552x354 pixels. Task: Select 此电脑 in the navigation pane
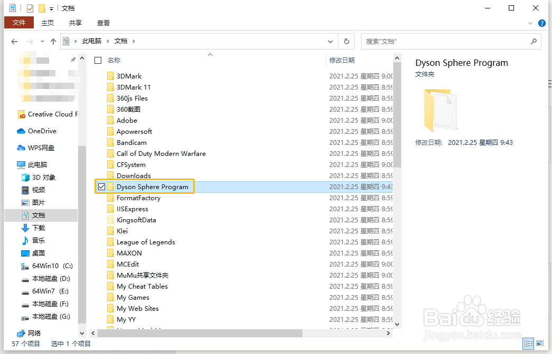coord(32,164)
